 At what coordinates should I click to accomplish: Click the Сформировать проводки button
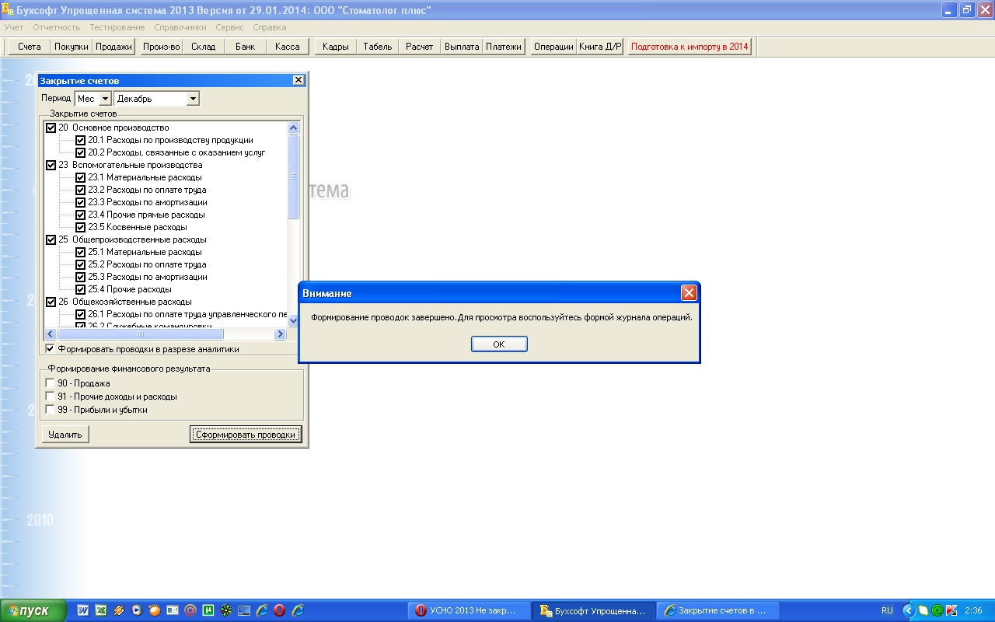pos(245,435)
